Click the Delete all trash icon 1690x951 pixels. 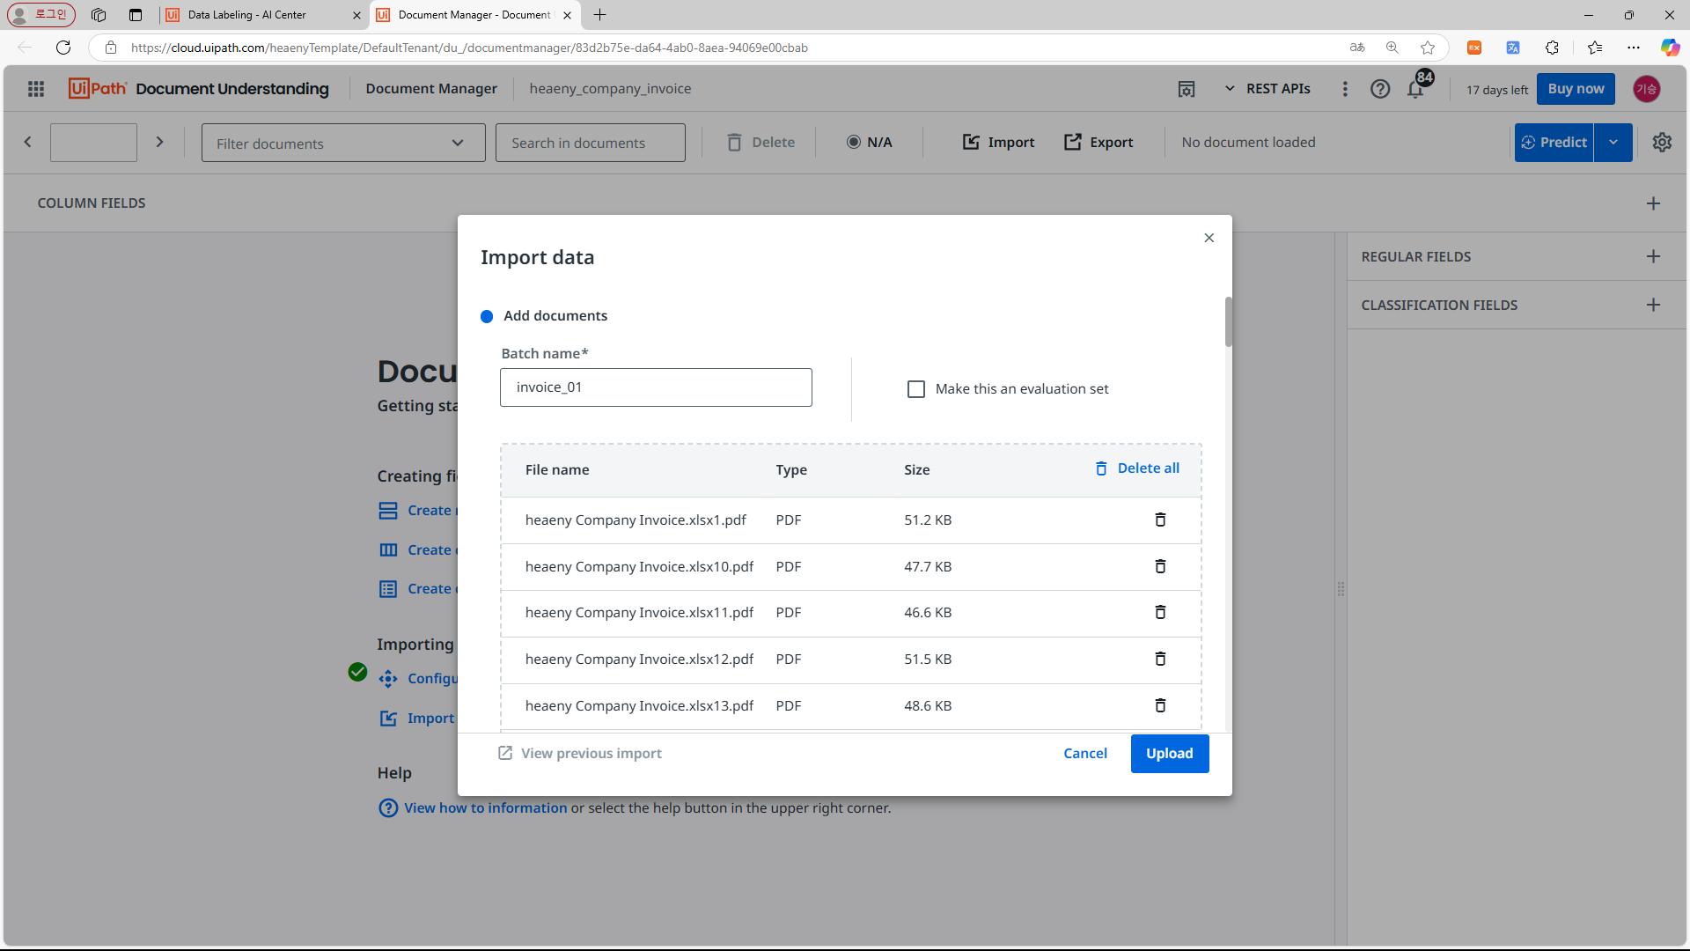pyautogui.click(x=1101, y=468)
